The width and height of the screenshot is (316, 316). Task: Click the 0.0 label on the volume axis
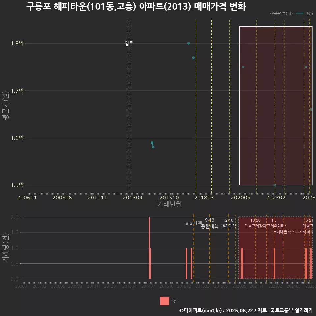point(14,279)
